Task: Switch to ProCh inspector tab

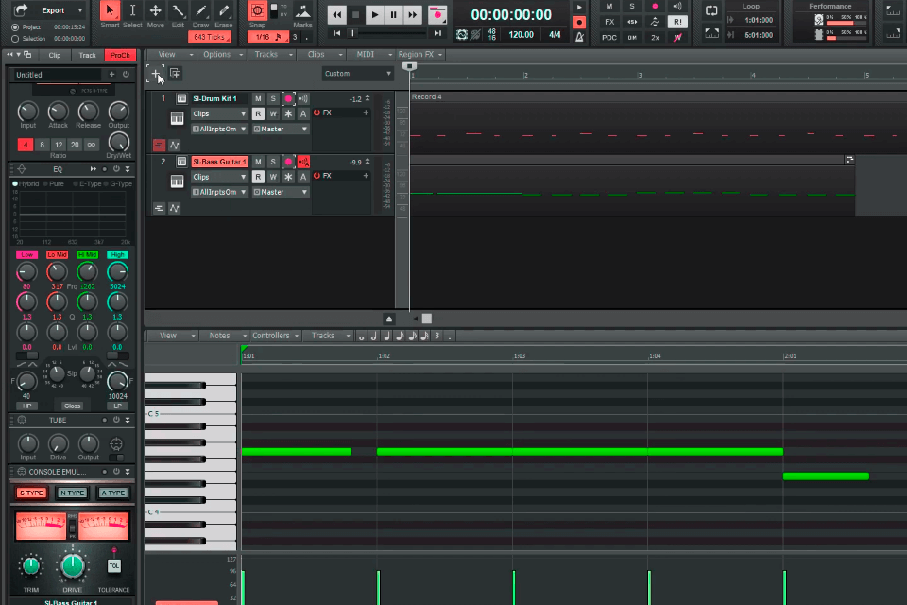Action: click(120, 56)
